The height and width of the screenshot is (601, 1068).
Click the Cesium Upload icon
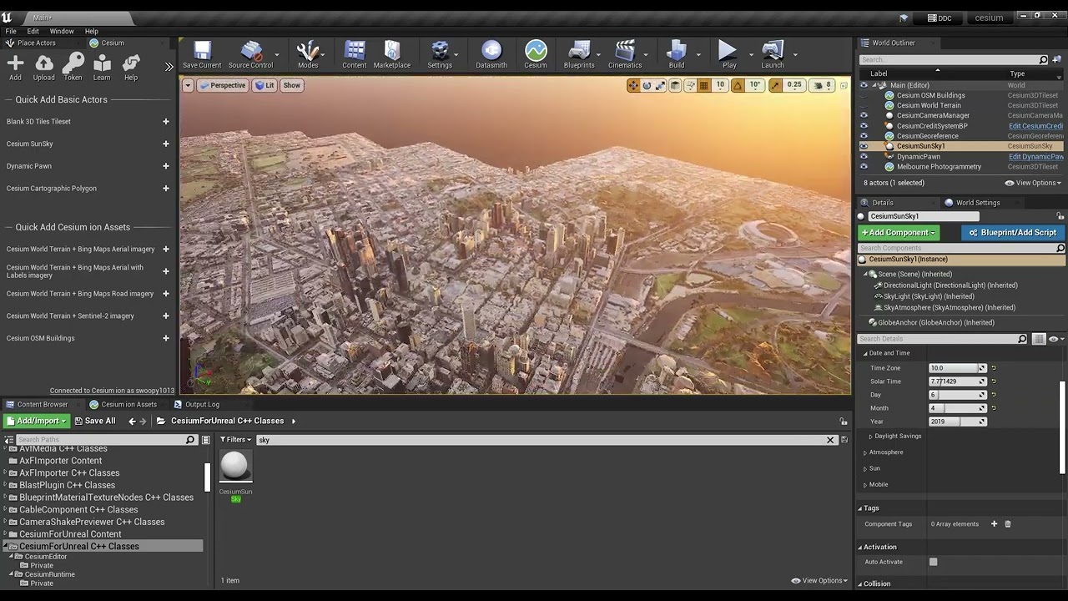(x=44, y=68)
